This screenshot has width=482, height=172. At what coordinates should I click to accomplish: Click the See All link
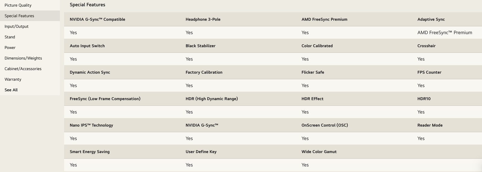pos(11,90)
